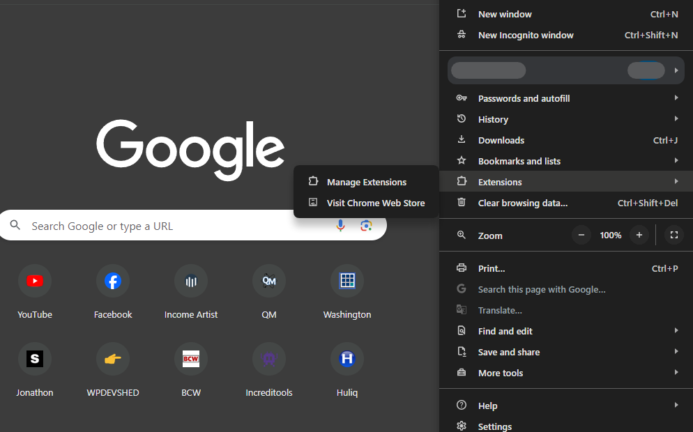
Task: Click the magnifier icon in search box
Action: pos(15,225)
